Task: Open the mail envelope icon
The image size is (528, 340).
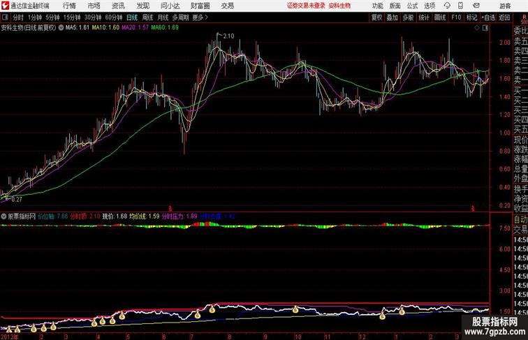Action: click(476, 6)
